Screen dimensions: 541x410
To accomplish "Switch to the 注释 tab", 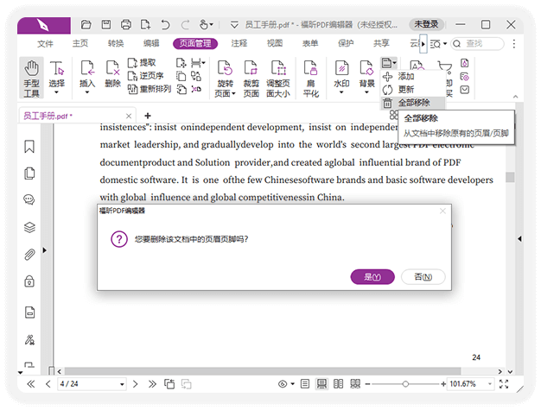I will 239,43.
